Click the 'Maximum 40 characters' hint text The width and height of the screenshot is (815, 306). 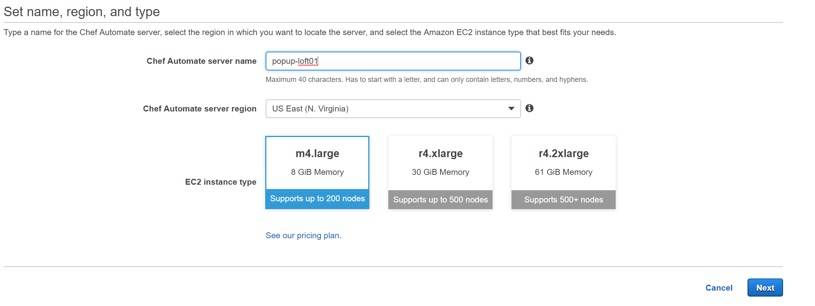coord(427,80)
